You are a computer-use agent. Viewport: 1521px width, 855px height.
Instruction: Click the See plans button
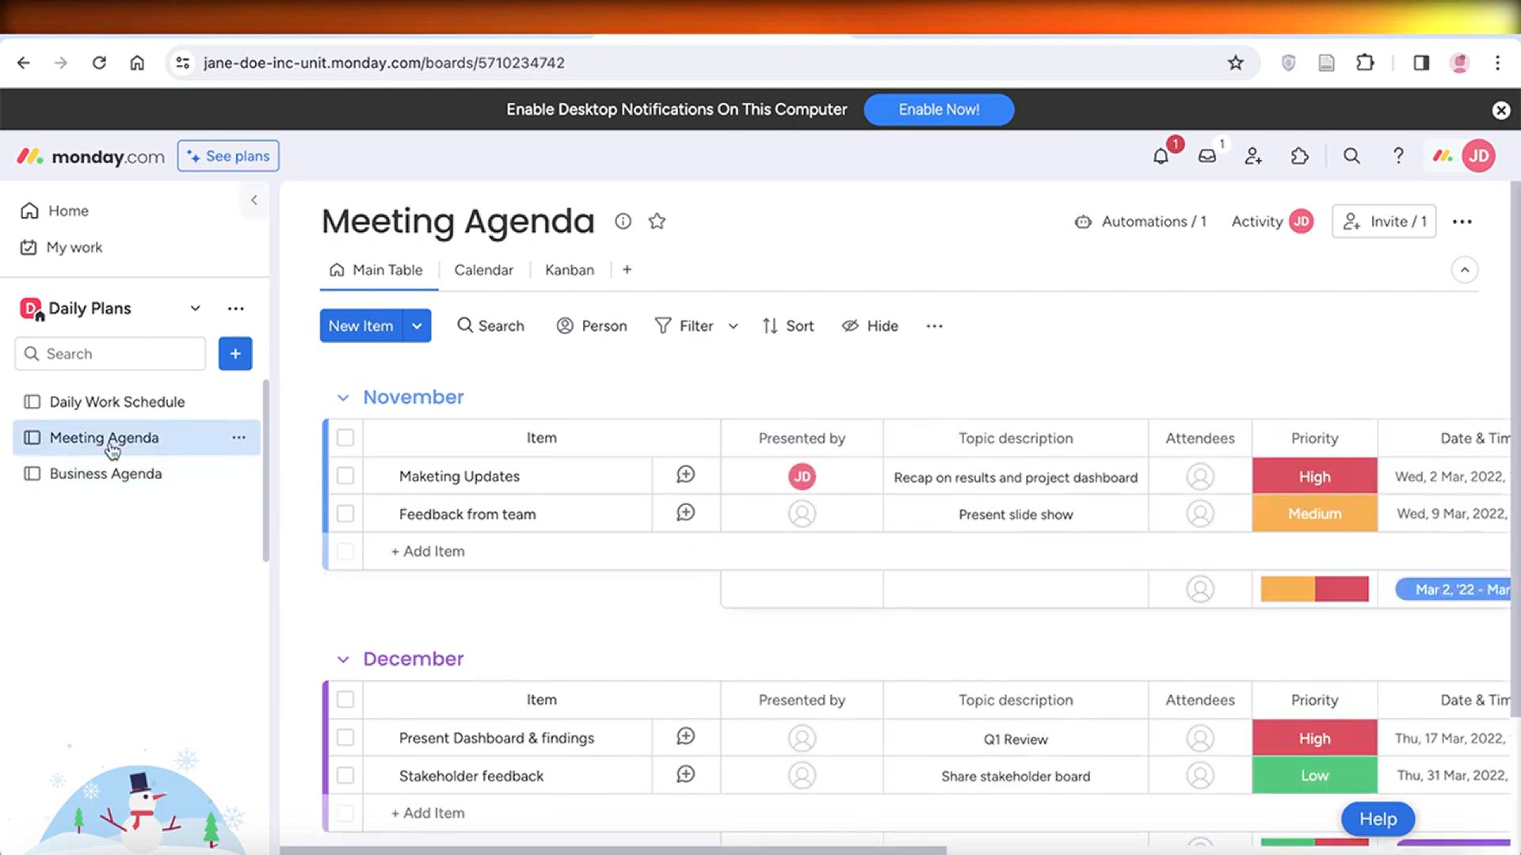click(x=228, y=156)
